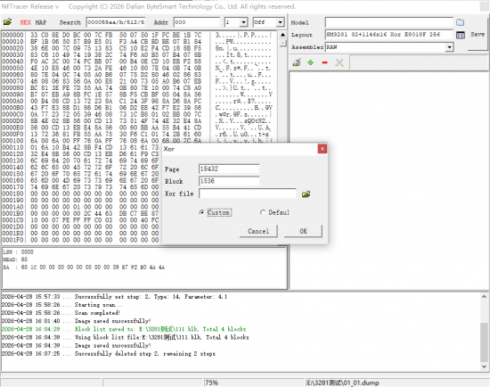Open the layout table icon beside Layout
This screenshot has height=387, width=490.
(461, 35)
